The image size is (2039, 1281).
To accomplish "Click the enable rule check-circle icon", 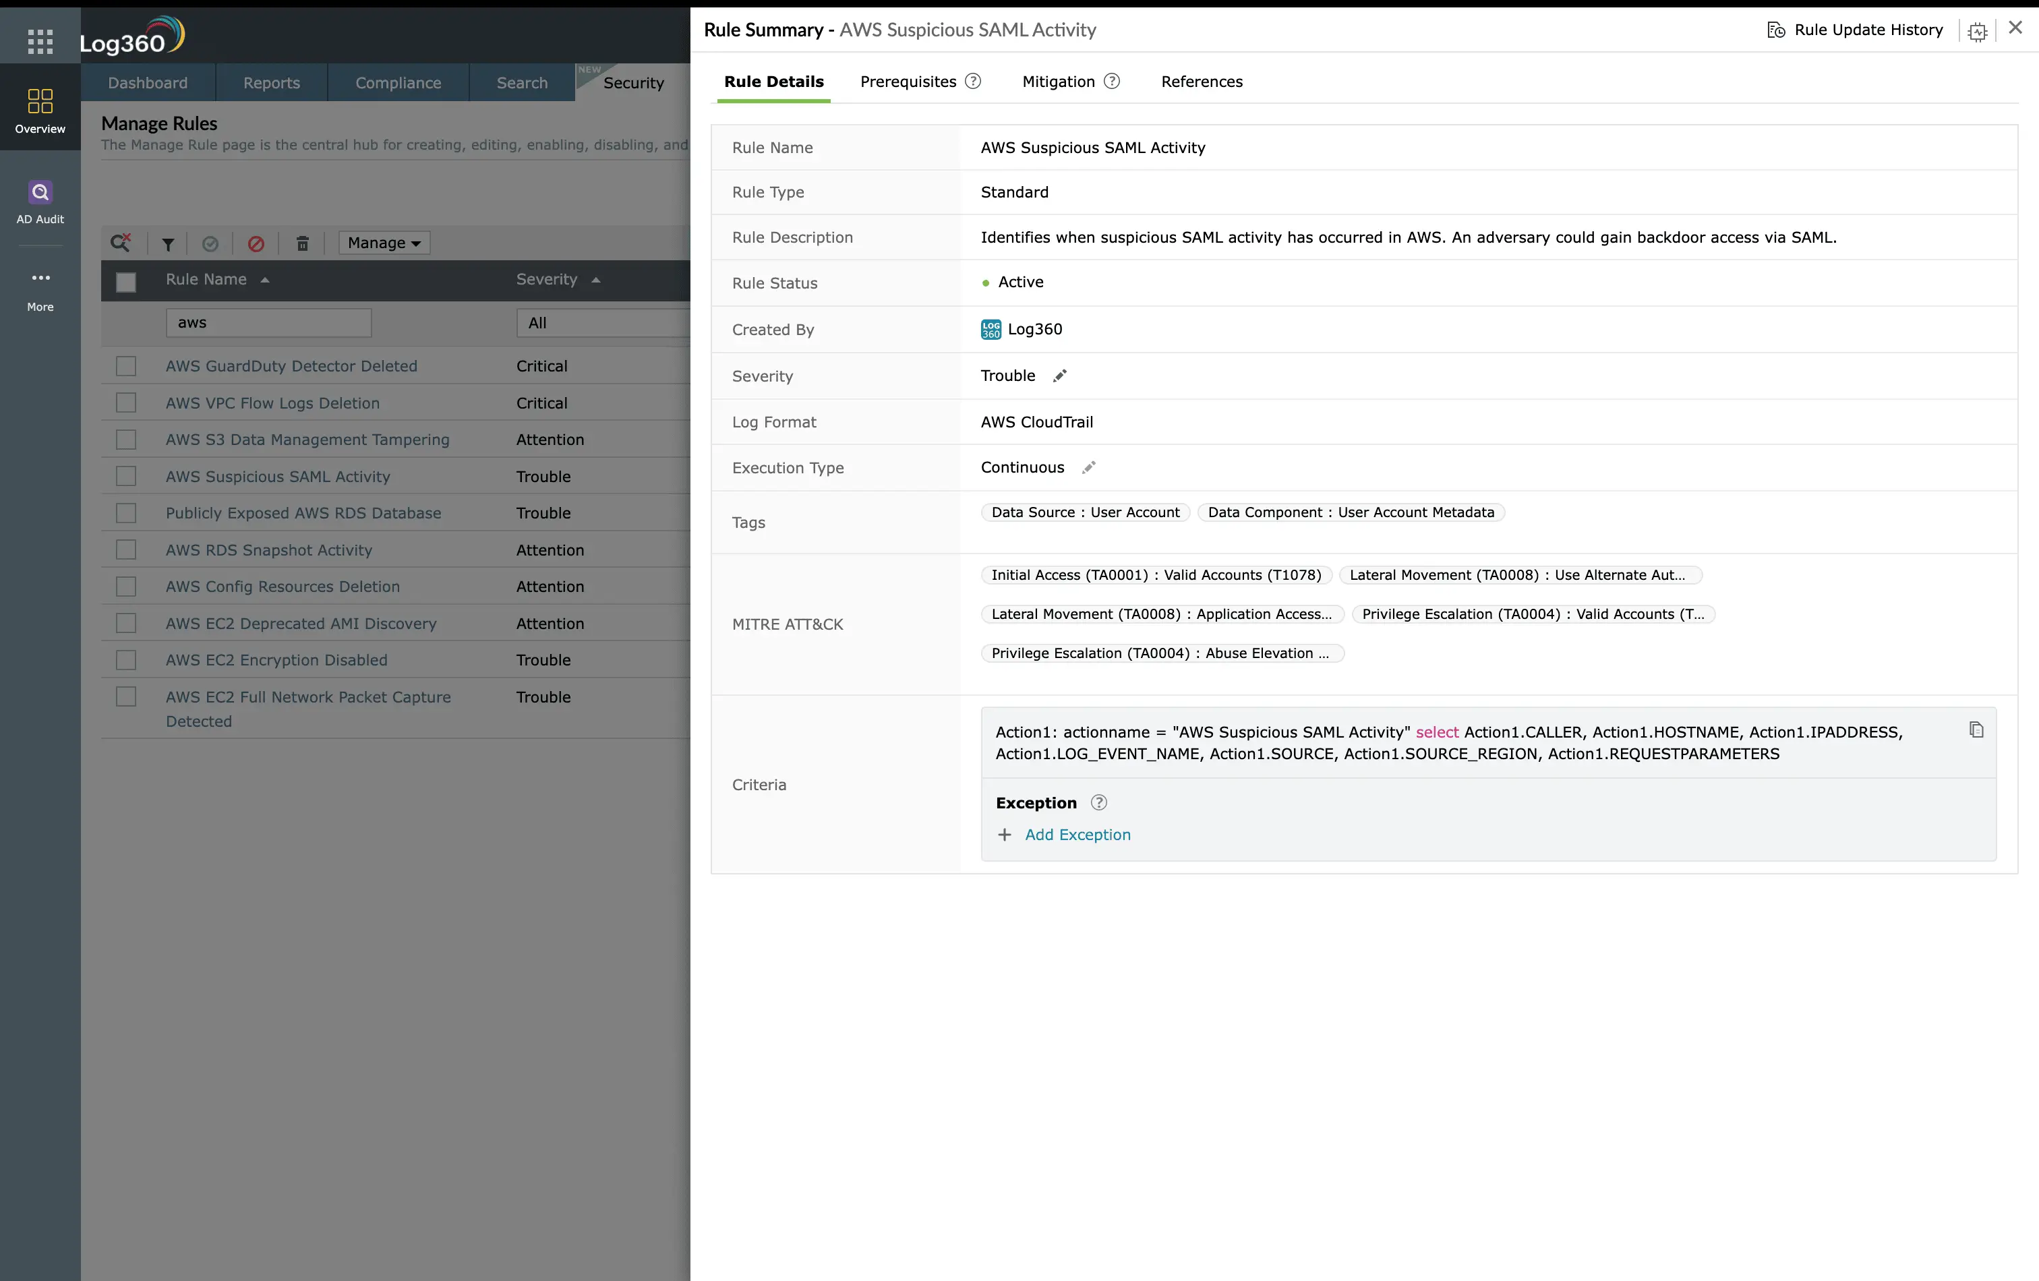I will (x=210, y=243).
